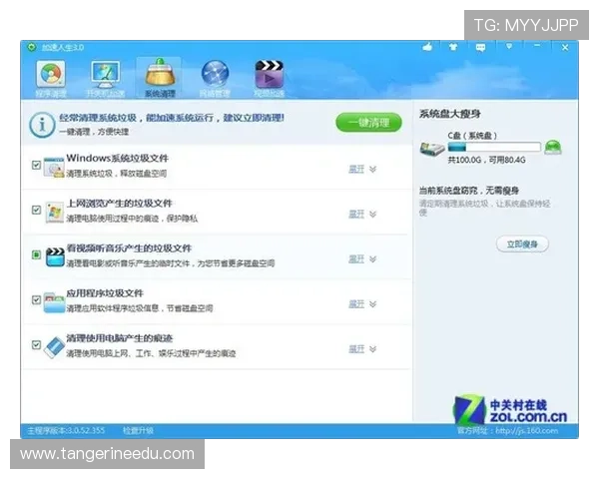Open the video acceleration tab with clapperboard icon
The image size is (599, 479).
click(x=269, y=78)
